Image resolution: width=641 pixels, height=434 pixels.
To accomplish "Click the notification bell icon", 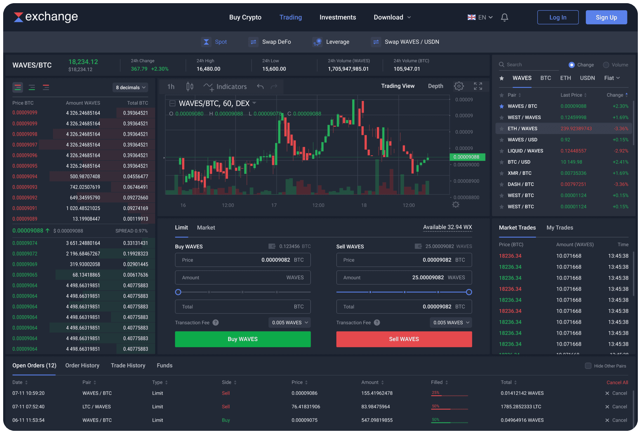I will click(505, 17).
